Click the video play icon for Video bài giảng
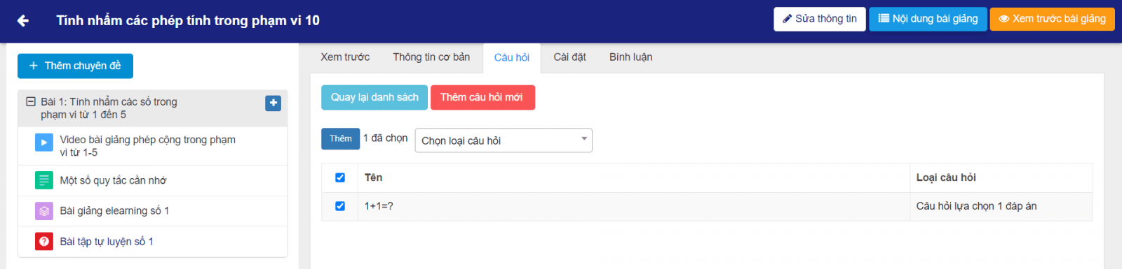 point(44,143)
